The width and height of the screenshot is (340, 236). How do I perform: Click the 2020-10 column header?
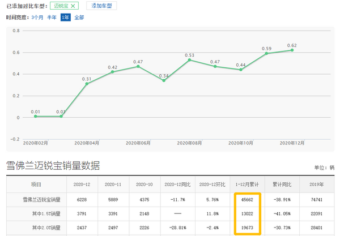[x=144, y=184]
